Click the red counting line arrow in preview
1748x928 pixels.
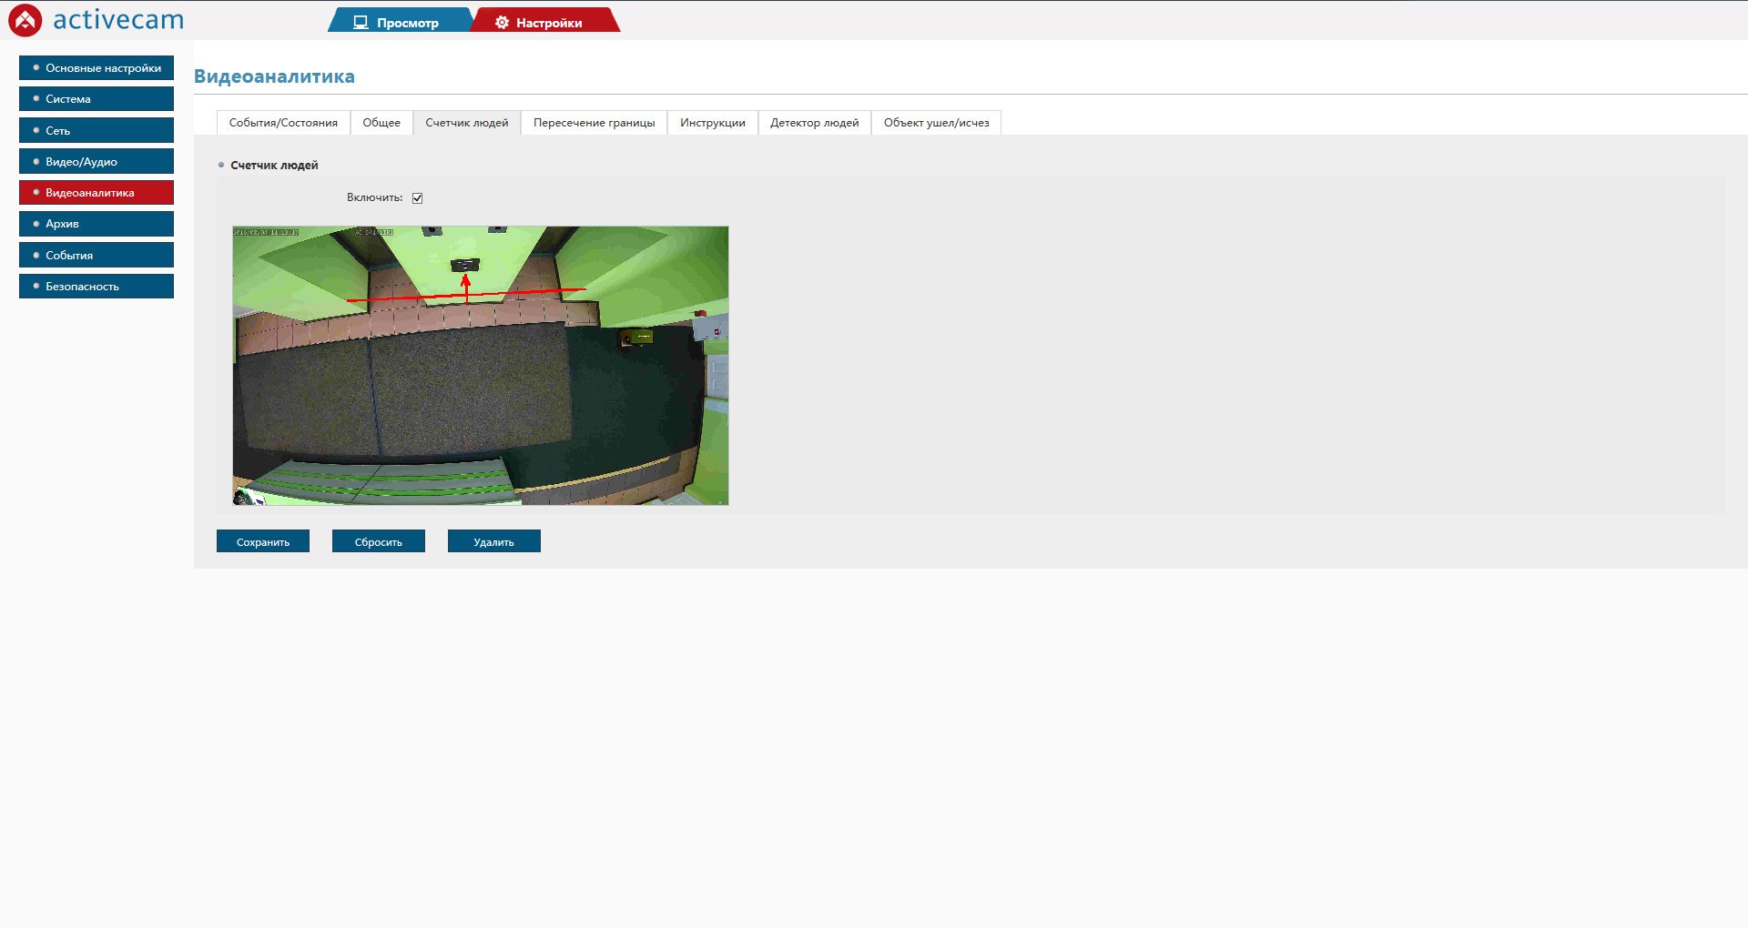pyautogui.click(x=466, y=287)
